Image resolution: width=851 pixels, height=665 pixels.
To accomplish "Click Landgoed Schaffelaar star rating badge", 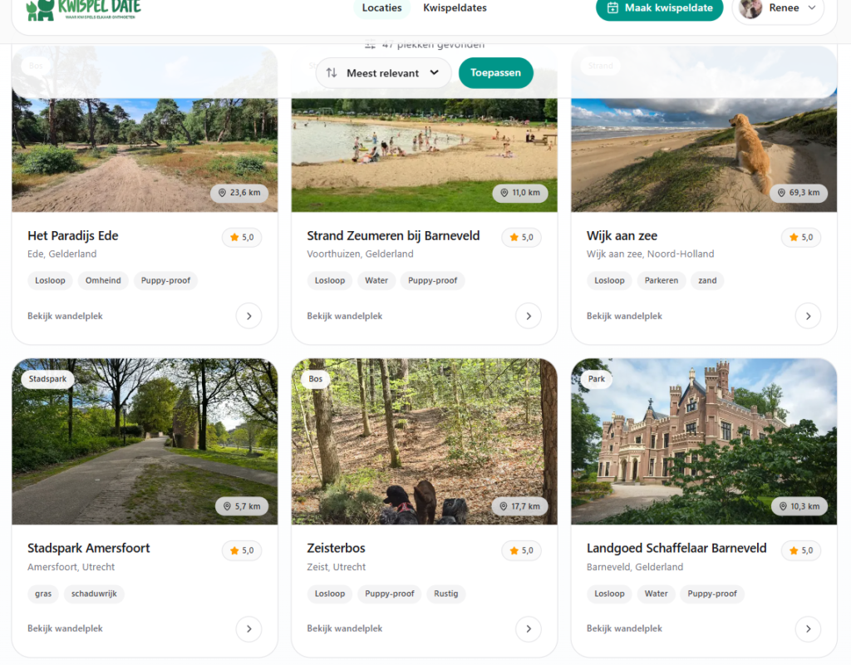I will pos(800,550).
